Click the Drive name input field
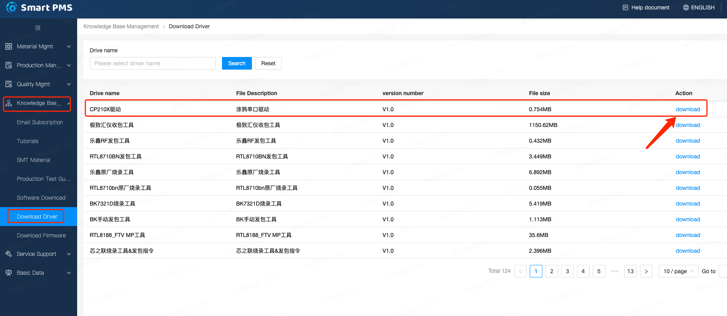 [152, 63]
